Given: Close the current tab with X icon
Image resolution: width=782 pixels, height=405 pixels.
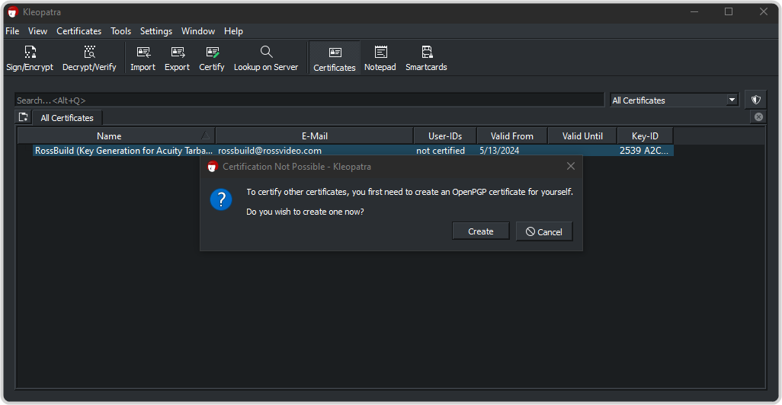Looking at the screenshot, I should pos(758,117).
